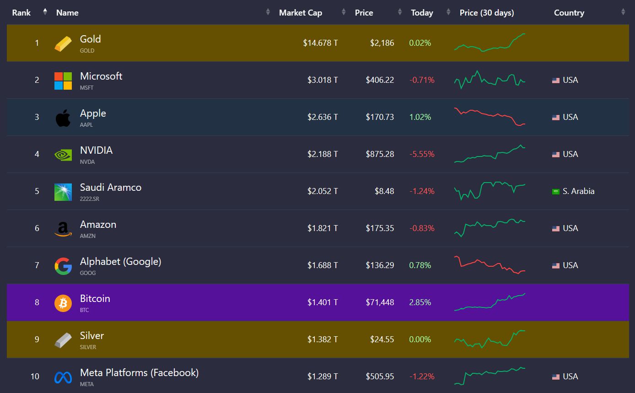Open the Microsoft company link

click(x=101, y=76)
